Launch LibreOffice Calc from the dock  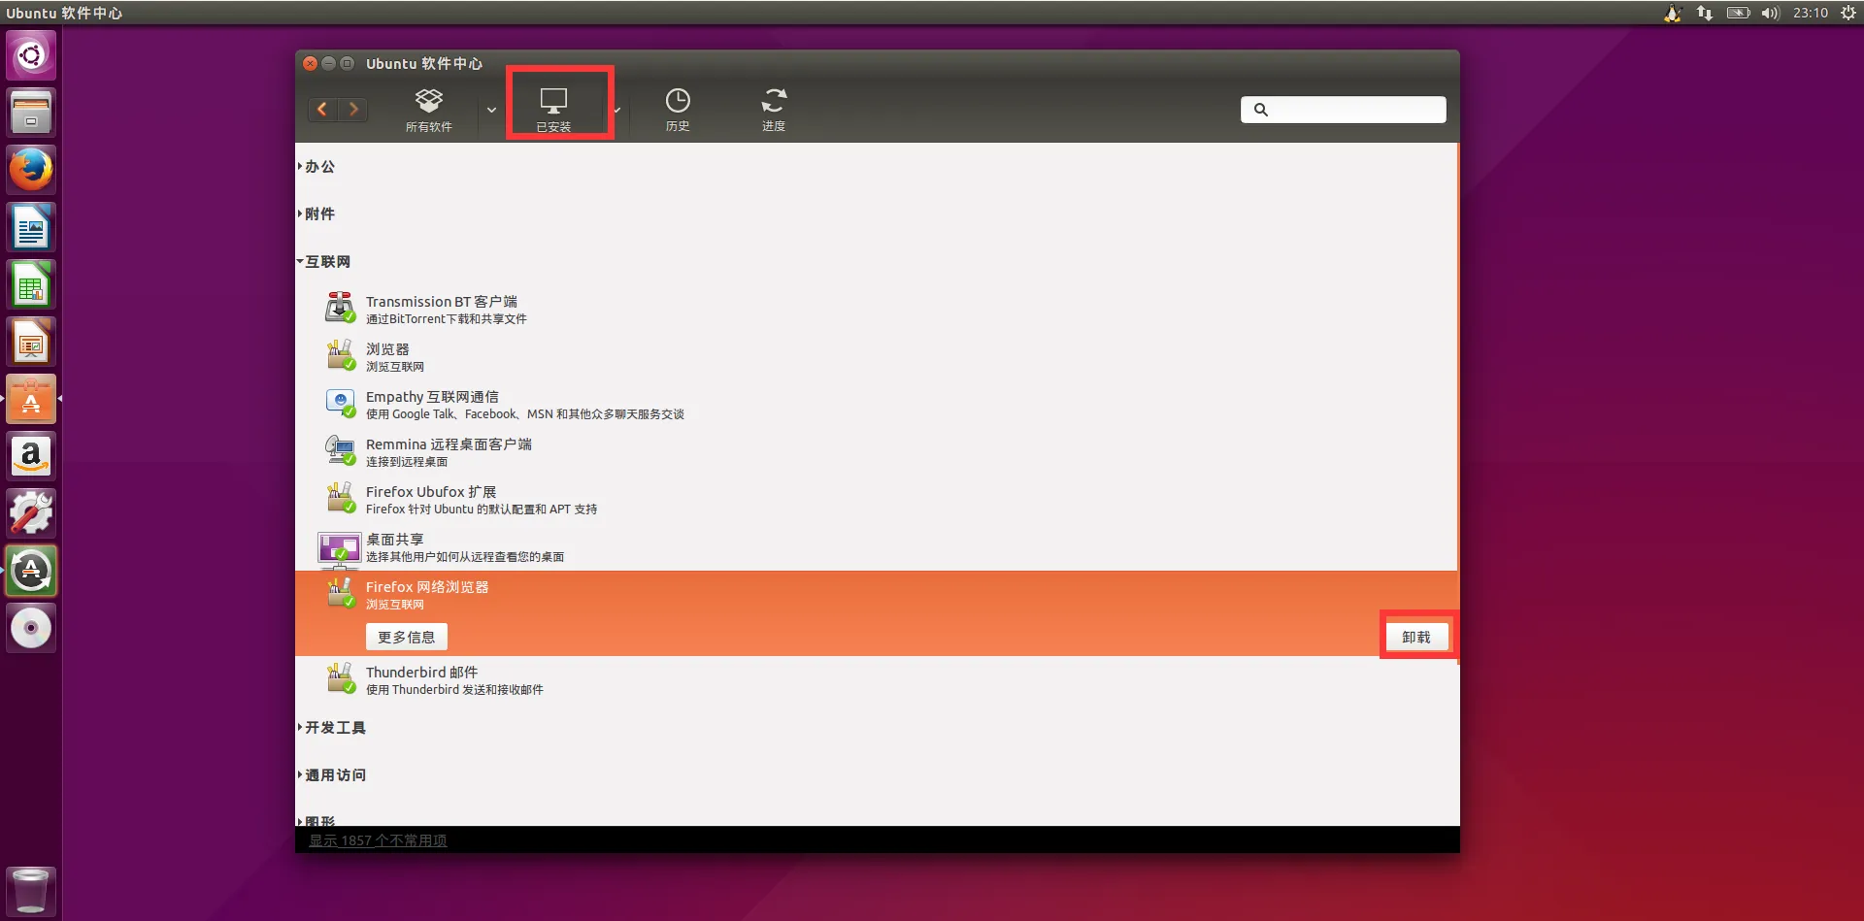click(31, 284)
